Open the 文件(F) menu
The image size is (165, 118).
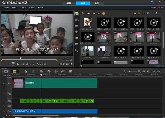(x=5, y=7)
